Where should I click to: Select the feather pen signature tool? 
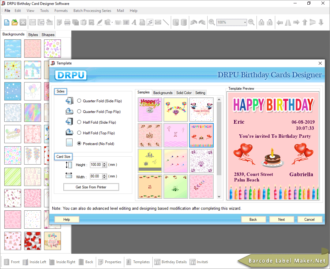99,22
